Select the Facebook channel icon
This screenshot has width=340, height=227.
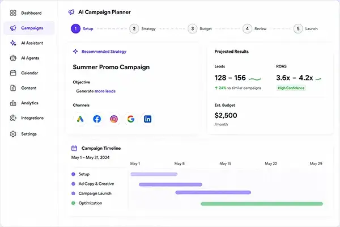tap(97, 119)
